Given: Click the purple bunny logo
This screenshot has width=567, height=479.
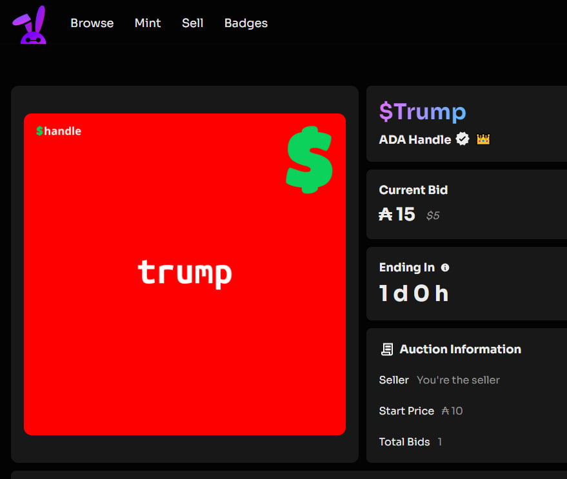Looking at the screenshot, I should (x=30, y=25).
